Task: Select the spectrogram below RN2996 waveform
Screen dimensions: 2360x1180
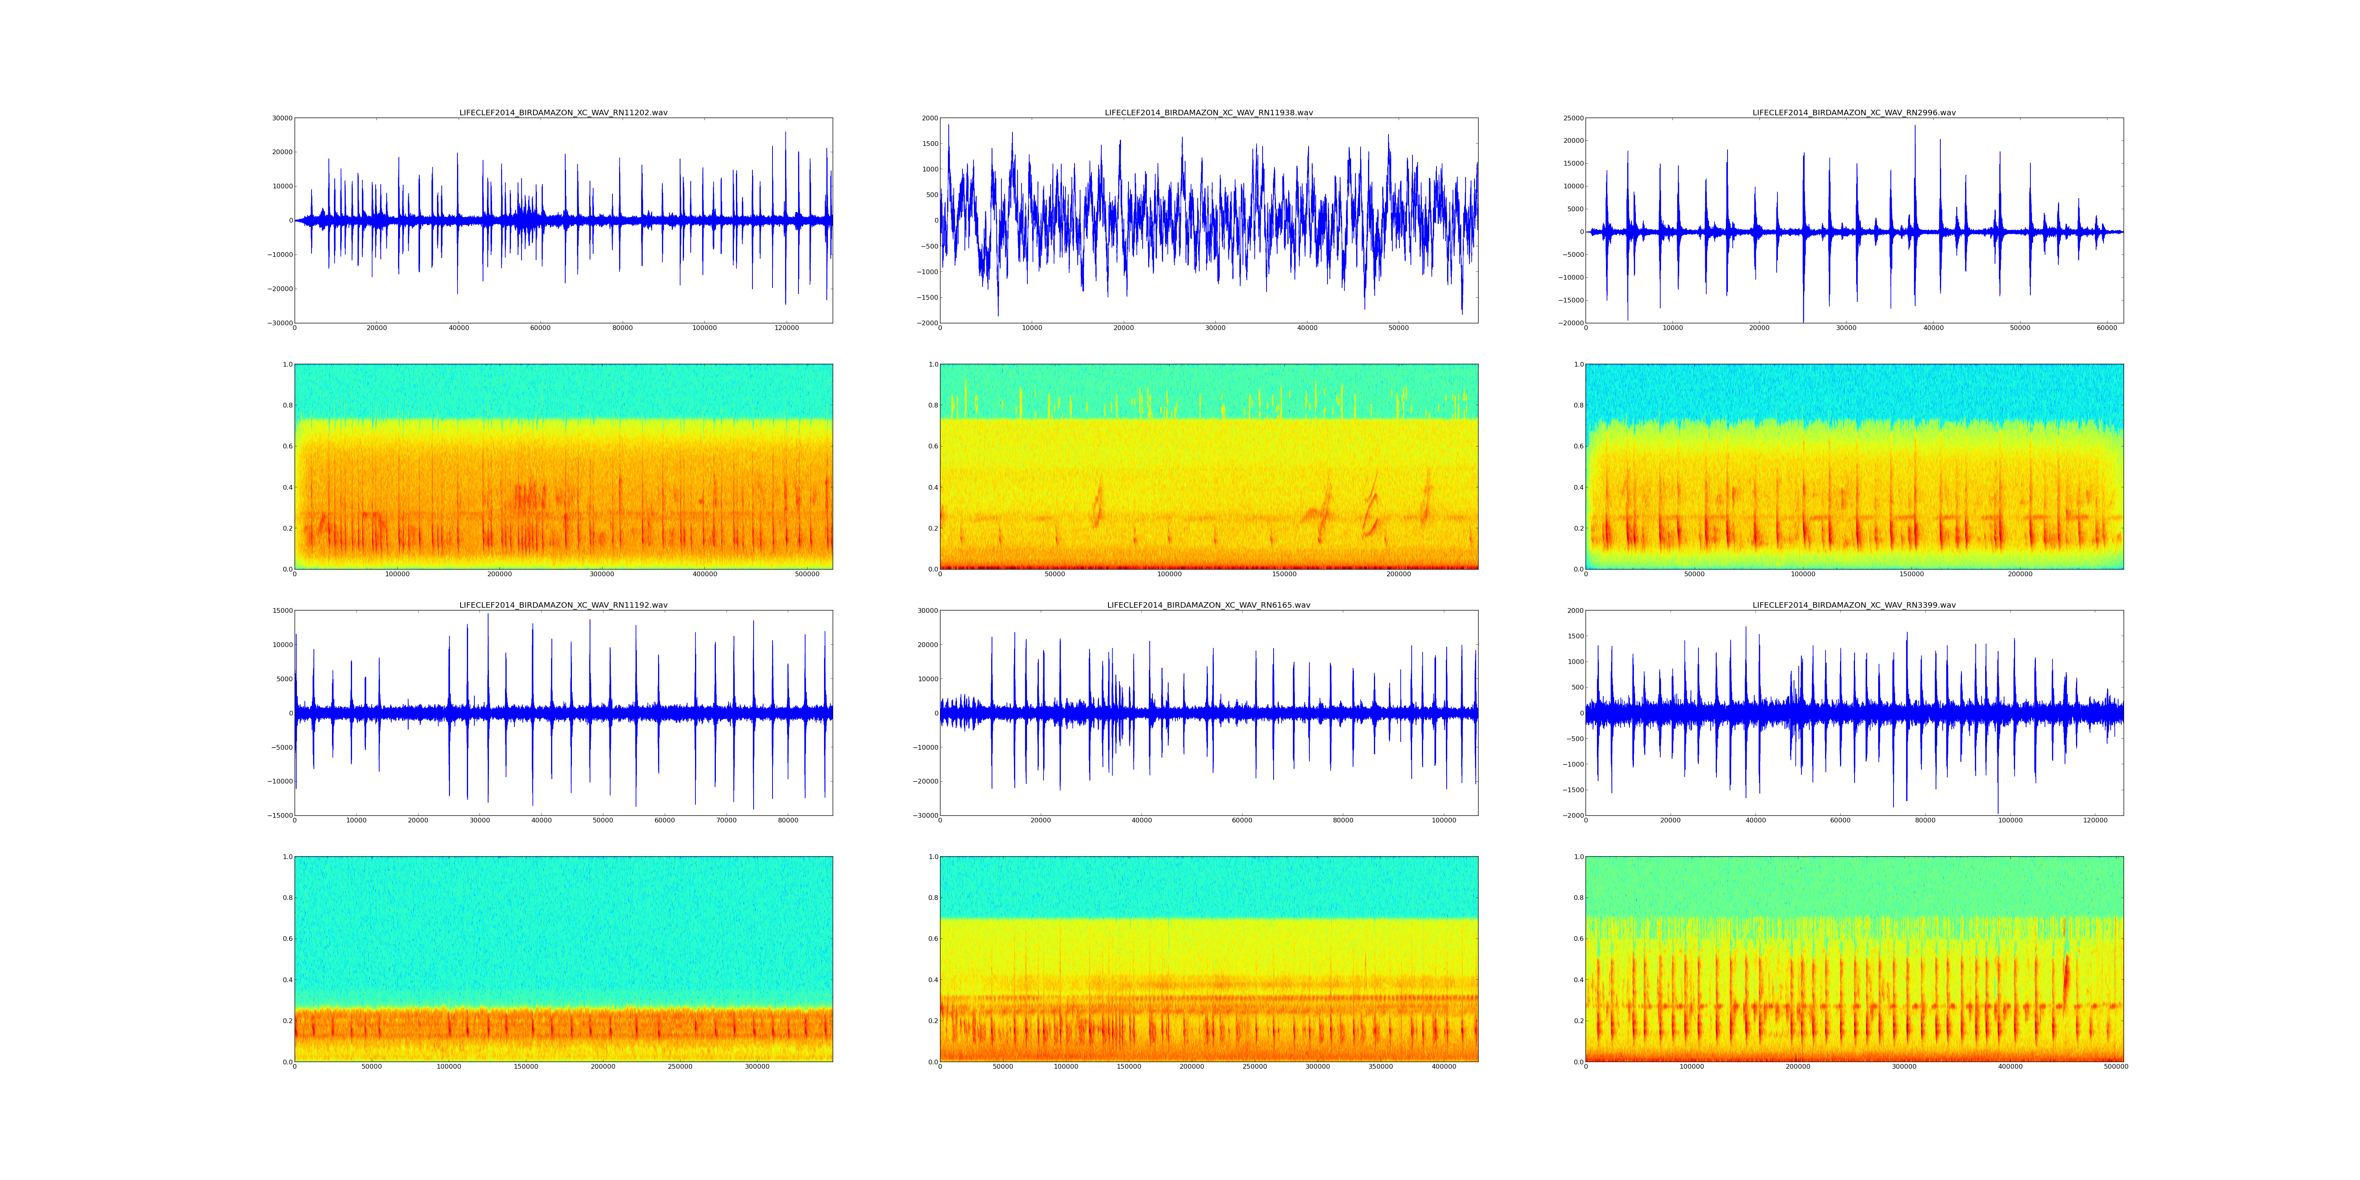Action: 1853,466
